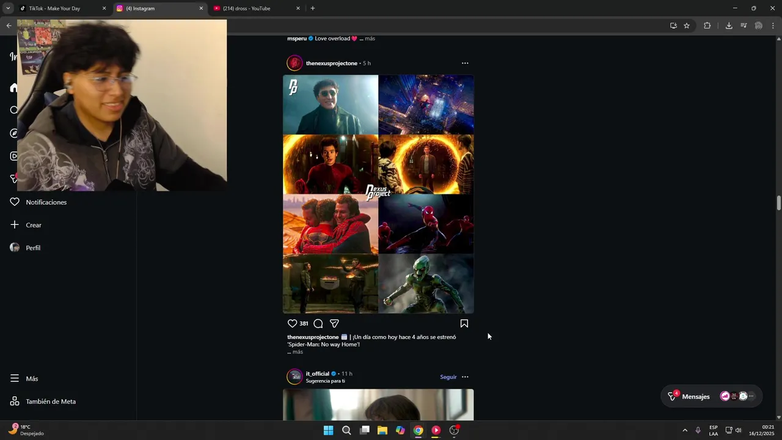Follow it_official with the Seguir button

click(448, 376)
